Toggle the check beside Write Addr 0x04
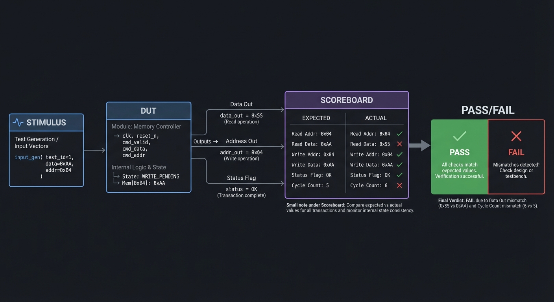The image size is (554, 302). [399, 154]
